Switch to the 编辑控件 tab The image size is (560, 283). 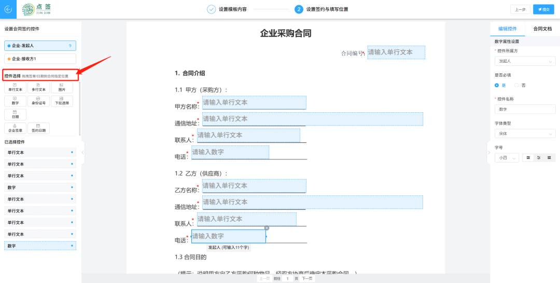pyautogui.click(x=507, y=29)
